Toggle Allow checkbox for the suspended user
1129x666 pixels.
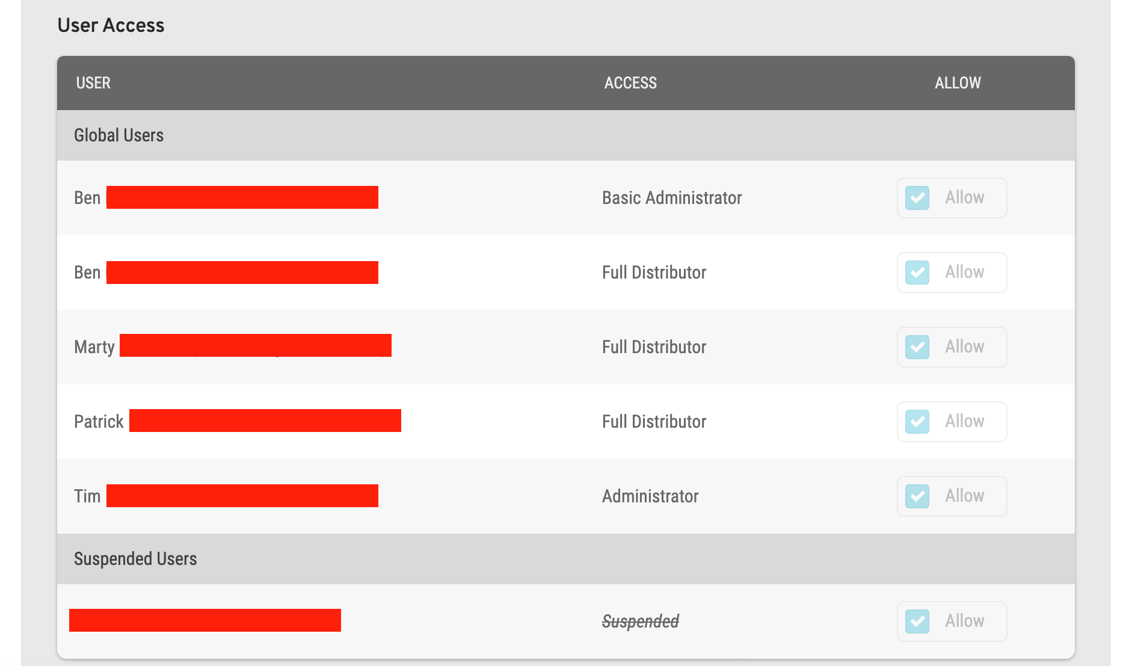(x=917, y=621)
